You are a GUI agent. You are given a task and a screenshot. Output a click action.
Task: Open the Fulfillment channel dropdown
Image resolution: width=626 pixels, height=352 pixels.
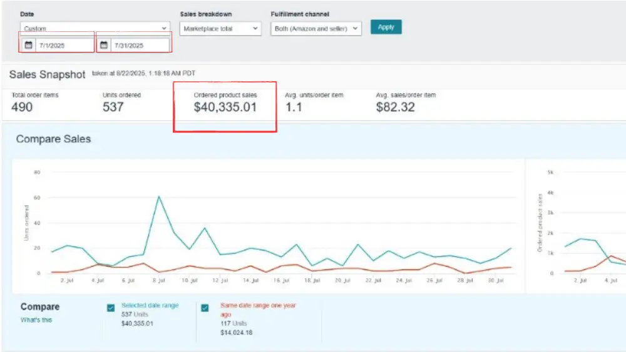(316, 28)
